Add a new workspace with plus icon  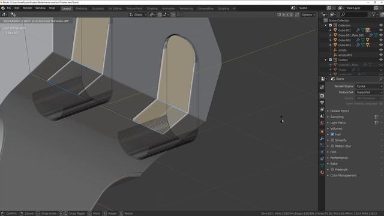(x=234, y=8)
